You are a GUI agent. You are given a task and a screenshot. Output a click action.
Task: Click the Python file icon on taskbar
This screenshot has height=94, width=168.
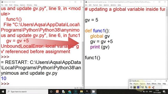tap(63, 92)
